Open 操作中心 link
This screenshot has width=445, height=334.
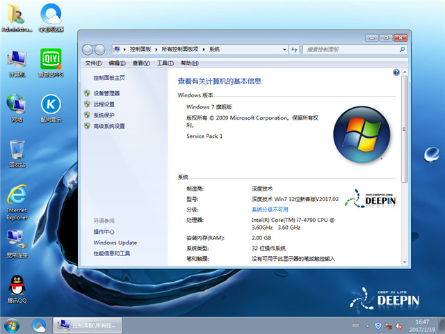[104, 232]
